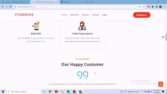Click the Windows taskbar search box
167x94 pixels.
23,92
